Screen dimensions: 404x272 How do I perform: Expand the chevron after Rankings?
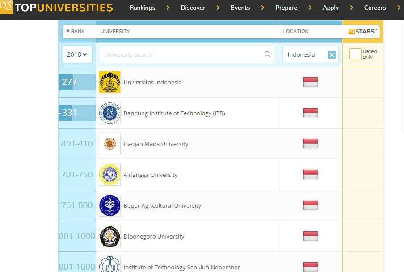pos(168,8)
